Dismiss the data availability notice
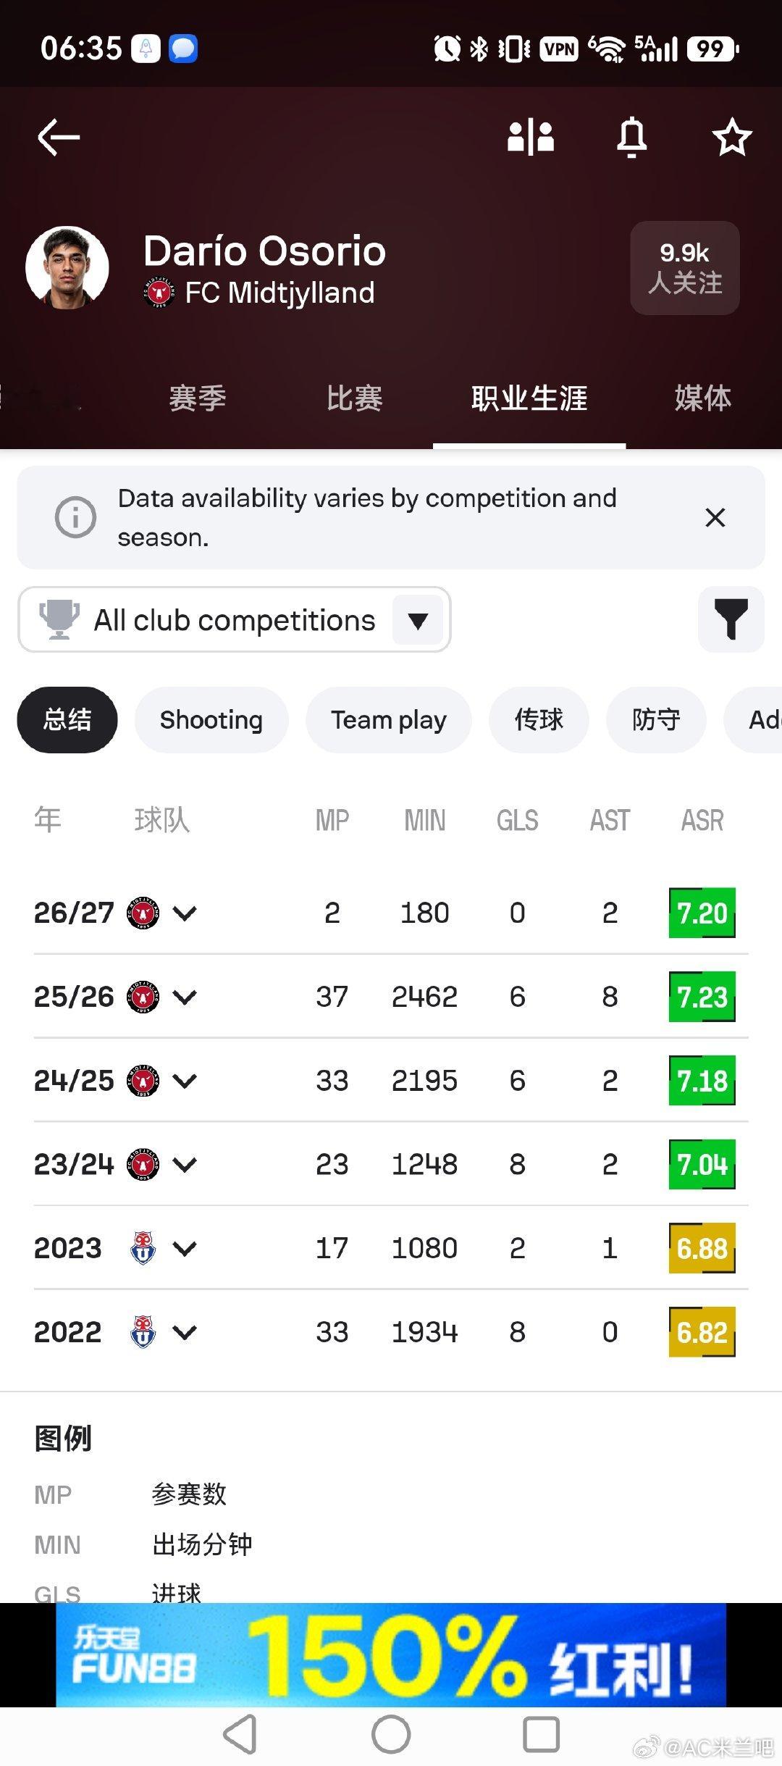 coord(715,517)
